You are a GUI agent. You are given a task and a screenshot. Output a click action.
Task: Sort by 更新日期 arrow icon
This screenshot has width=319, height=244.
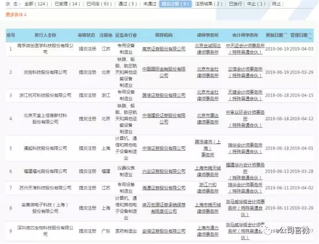286,35
